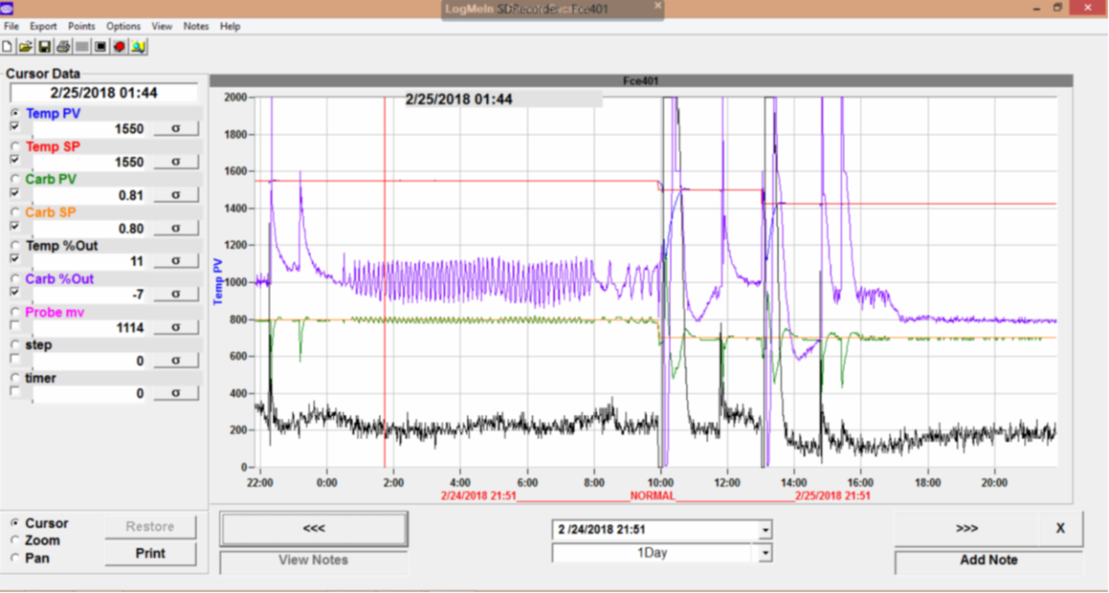1109x593 pixels.
Task: Open the Export menu
Action: (43, 27)
